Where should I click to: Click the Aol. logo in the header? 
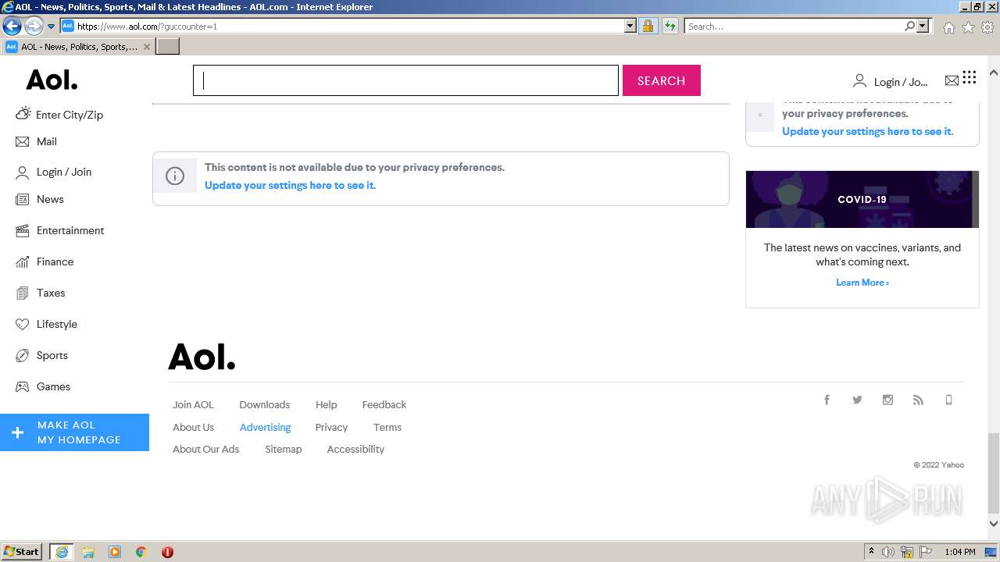(52, 80)
